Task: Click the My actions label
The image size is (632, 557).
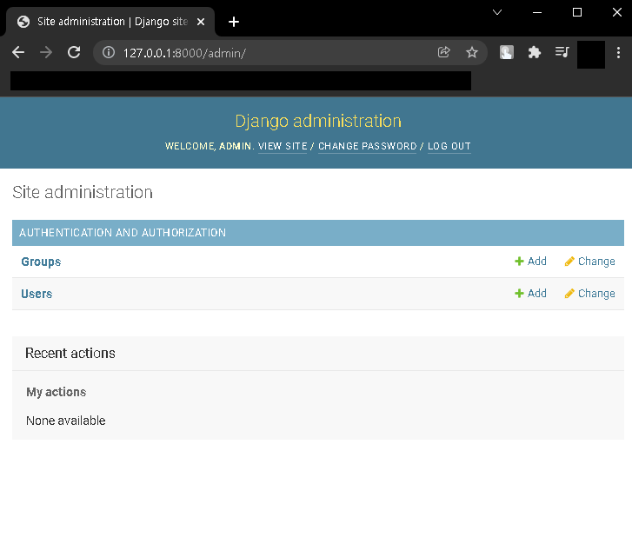Action: [56, 392]
